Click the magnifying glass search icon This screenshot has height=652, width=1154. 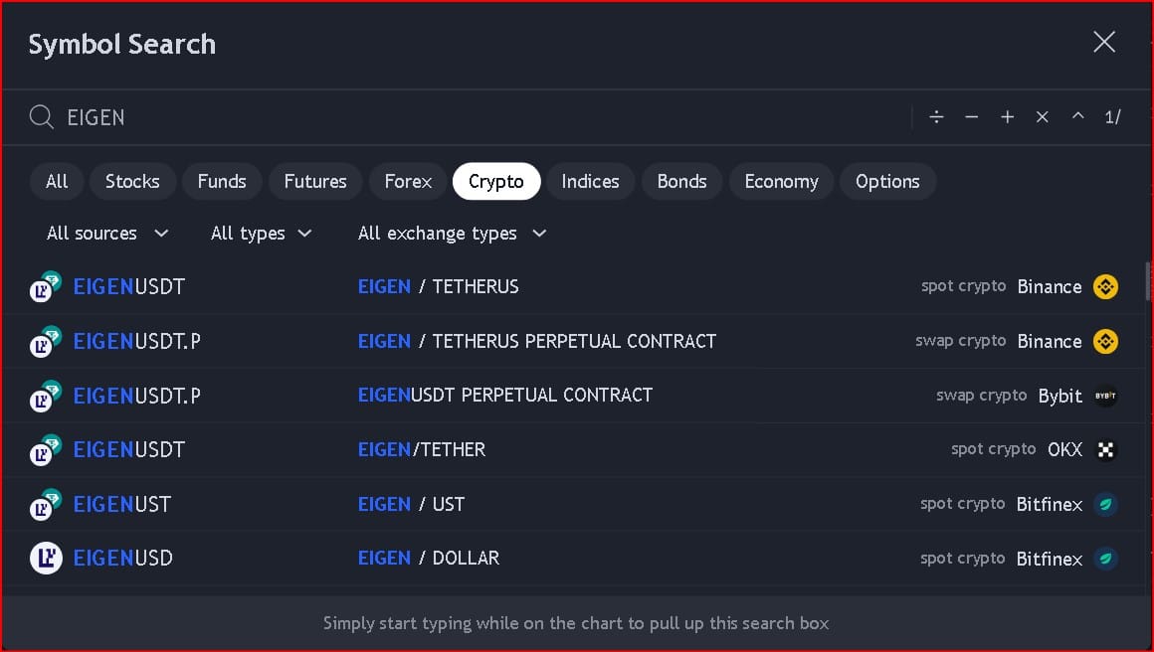[41, 117]
